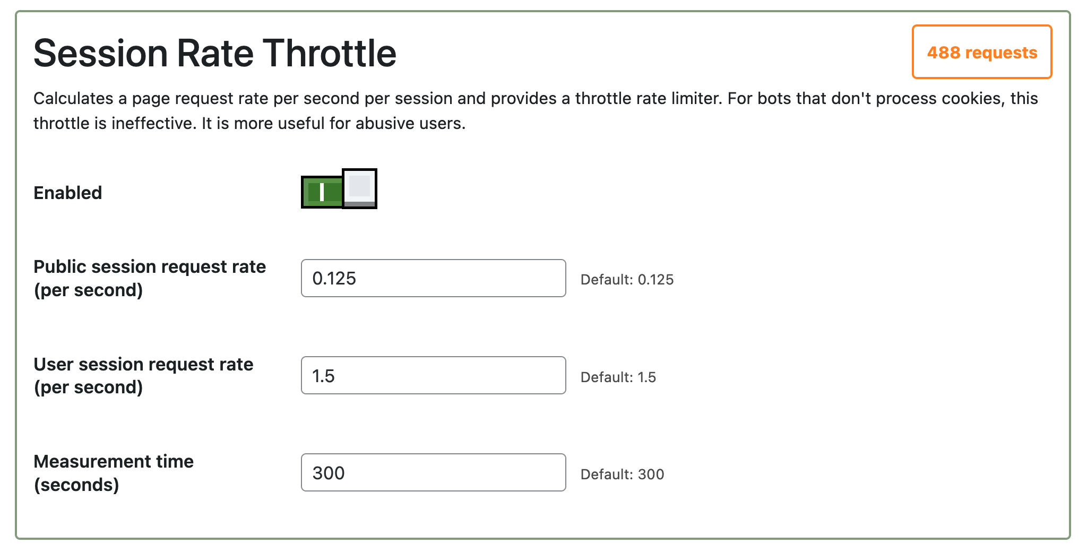Image resolution: width=1087 pixels, height=552 pixels.
Task: Click the Enabled label
Action: click(67, 193)
